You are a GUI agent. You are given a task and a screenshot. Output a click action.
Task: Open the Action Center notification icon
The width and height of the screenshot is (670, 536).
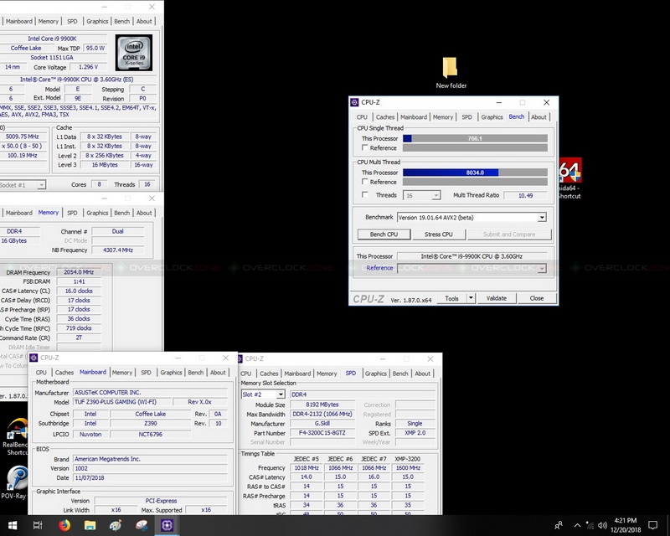[652, 525]
